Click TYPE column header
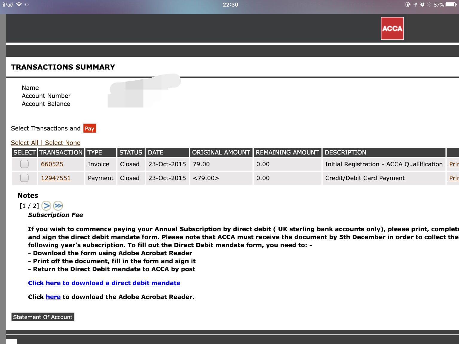 pyautogui.click(x=101, y=152)
